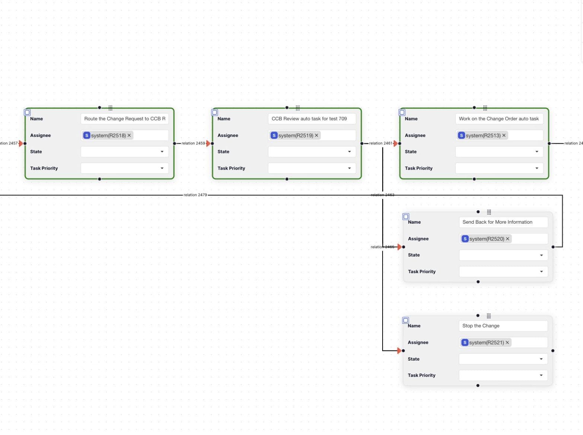Expand Task Priority dropdown in CCB Review node
Image resolution: width=583 pixels, height=435 pixels.
tap(312, 168)
